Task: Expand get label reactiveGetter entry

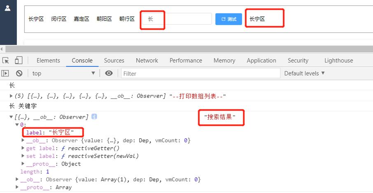Action: point(23,148)
